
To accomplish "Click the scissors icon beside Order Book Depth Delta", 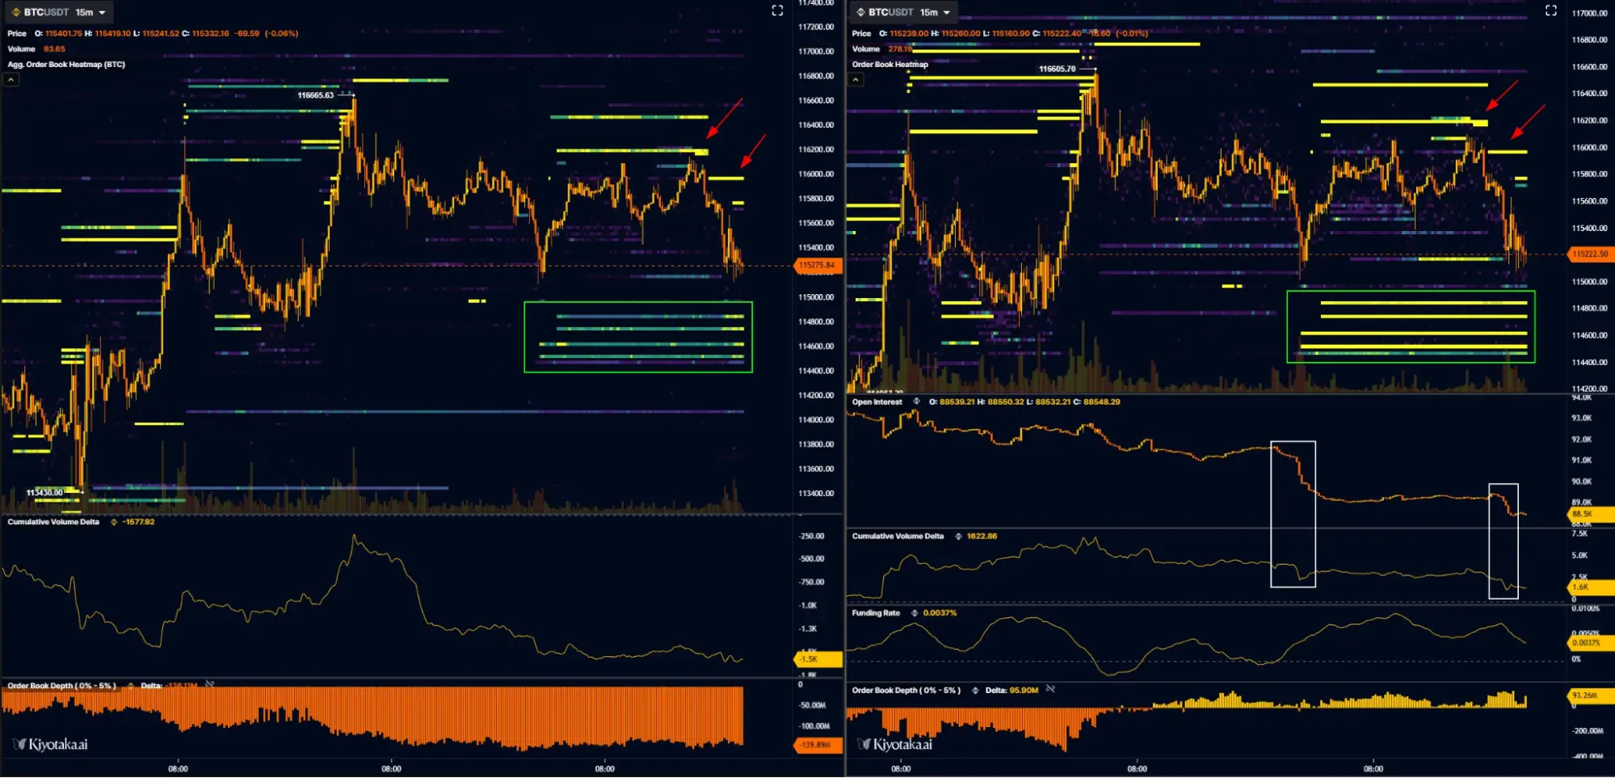I will coord(1049,690).
